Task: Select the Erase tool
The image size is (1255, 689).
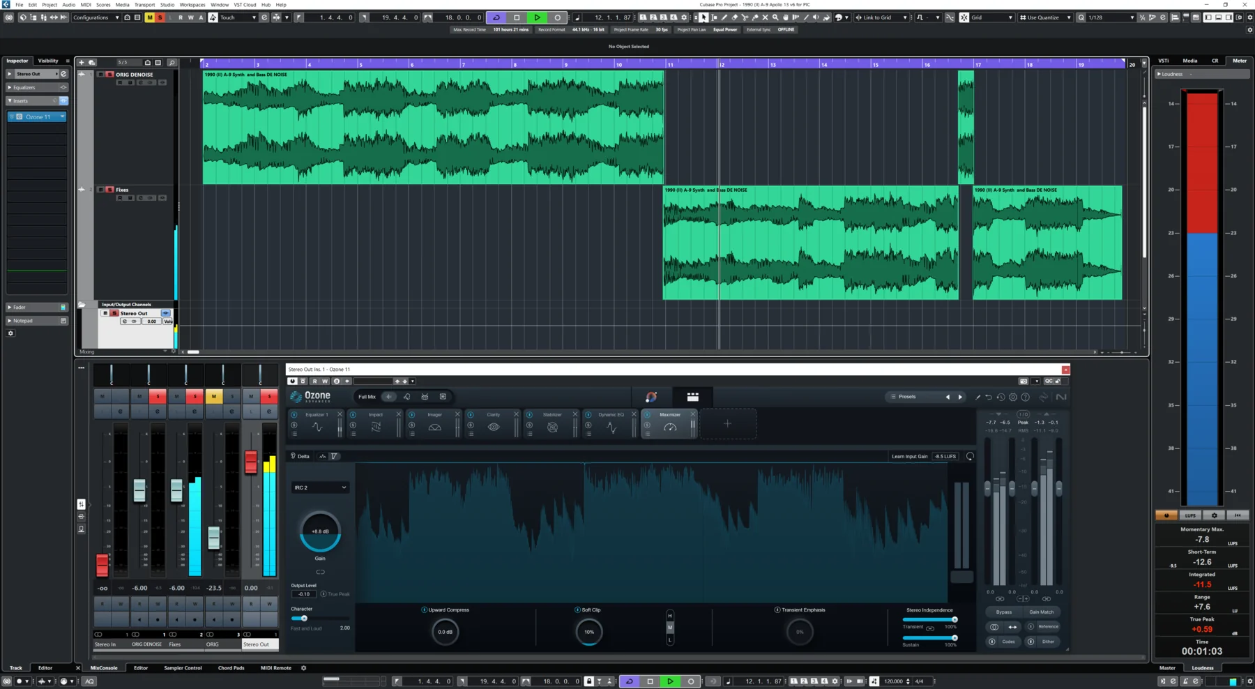Action: pos(734,17)
